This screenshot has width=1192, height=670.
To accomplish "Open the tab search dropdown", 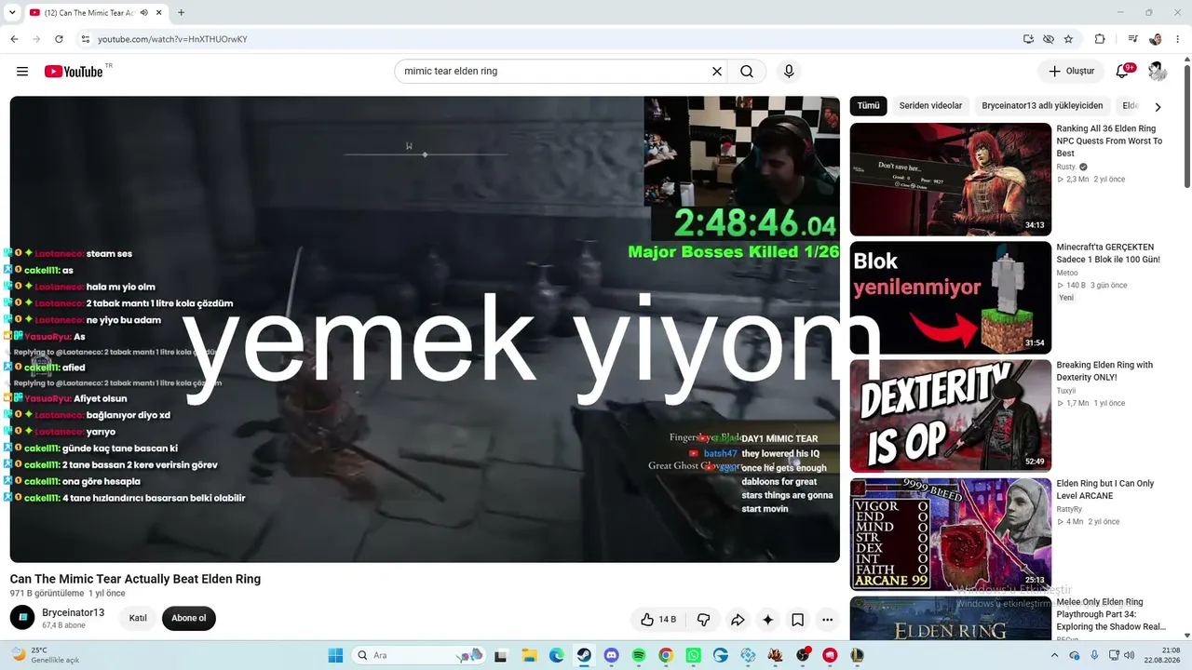I will pos(12,13).
